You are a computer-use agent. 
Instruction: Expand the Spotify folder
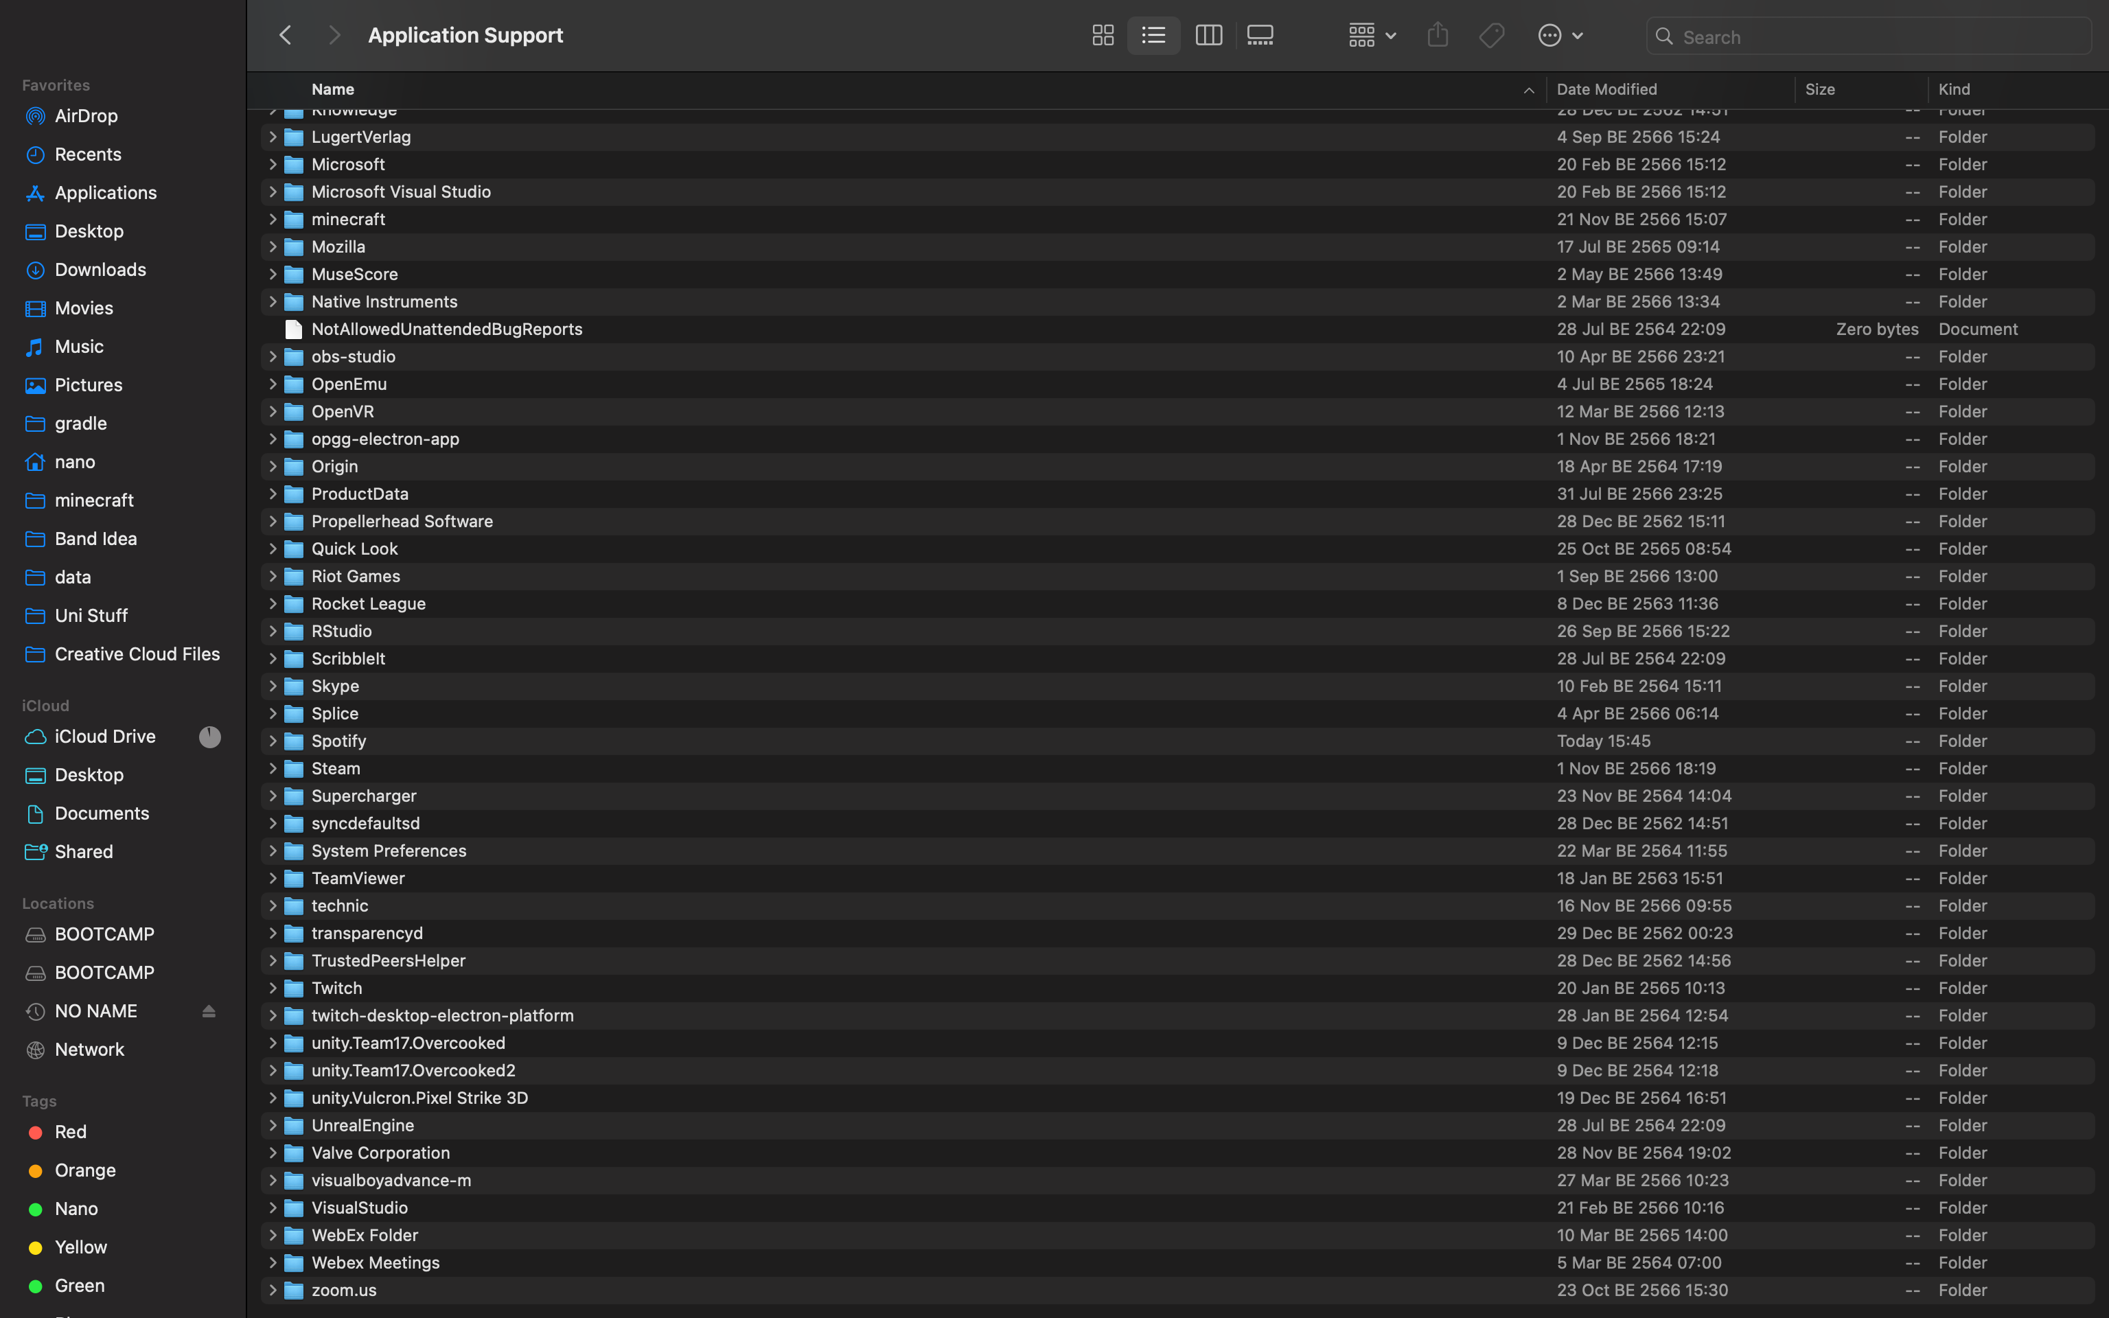[273, 741]
